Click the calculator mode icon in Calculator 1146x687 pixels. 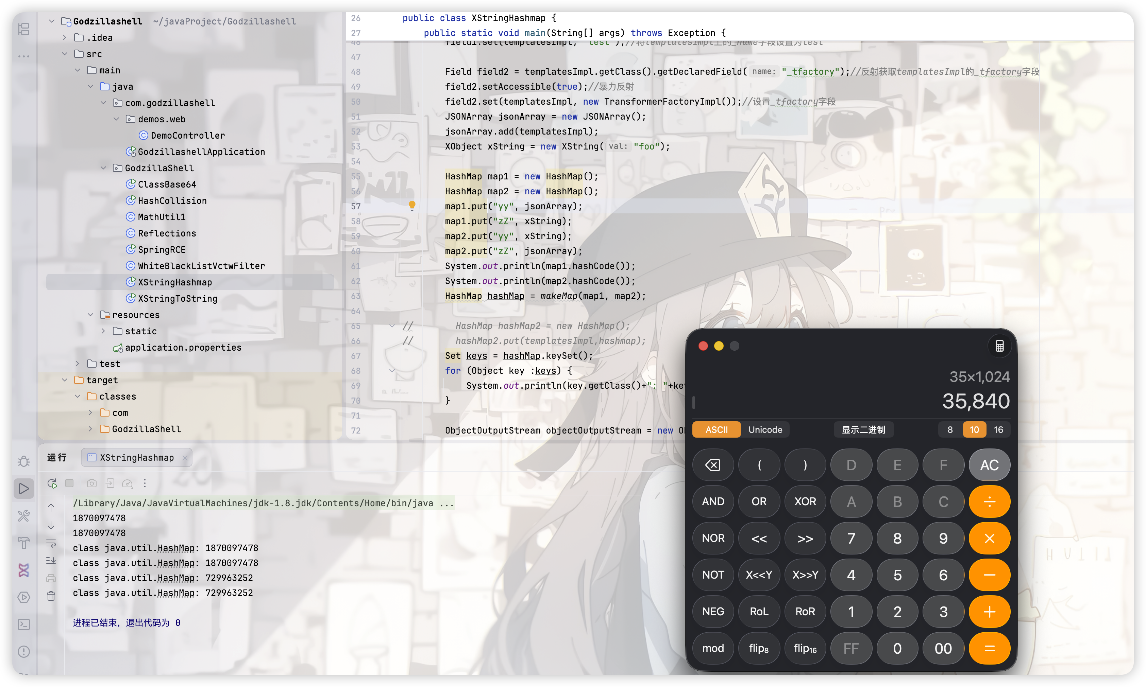(999, 346)
